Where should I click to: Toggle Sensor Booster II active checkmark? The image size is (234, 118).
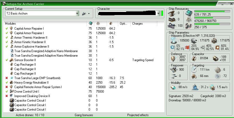(7, 60)
